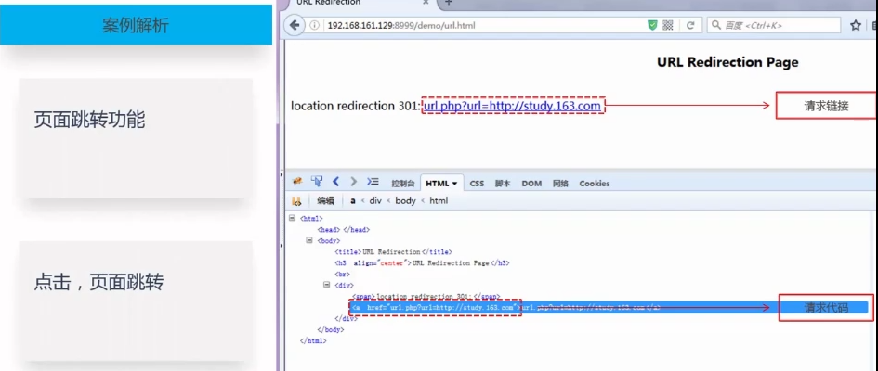This screenshot has height=371, width=878.
Task: Click the <html> opening tag text
Action: [311, 219]
